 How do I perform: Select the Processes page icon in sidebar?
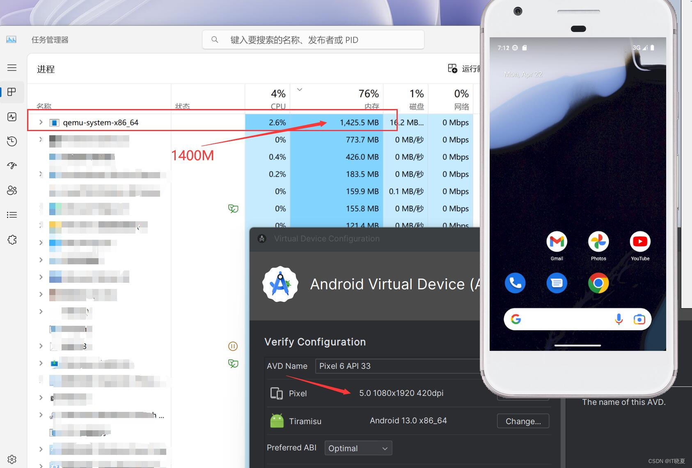(12, 92)
